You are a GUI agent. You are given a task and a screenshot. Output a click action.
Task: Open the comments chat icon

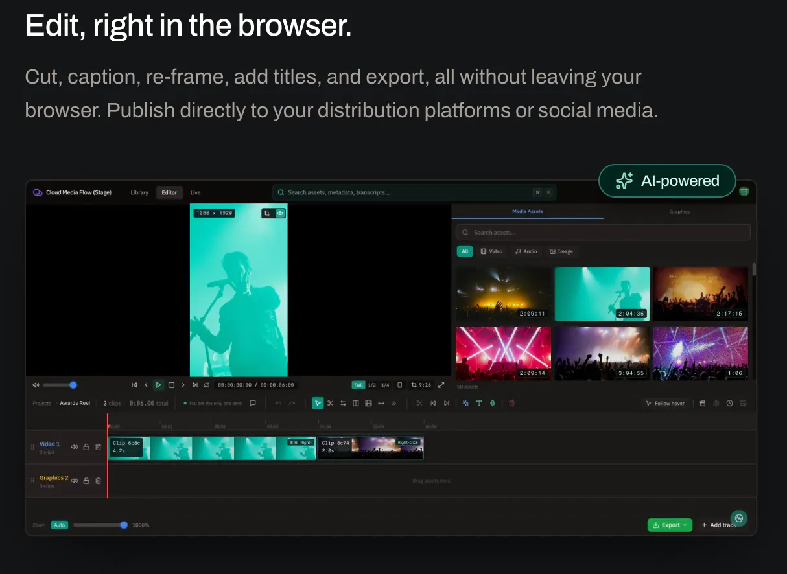click(253, 403)
